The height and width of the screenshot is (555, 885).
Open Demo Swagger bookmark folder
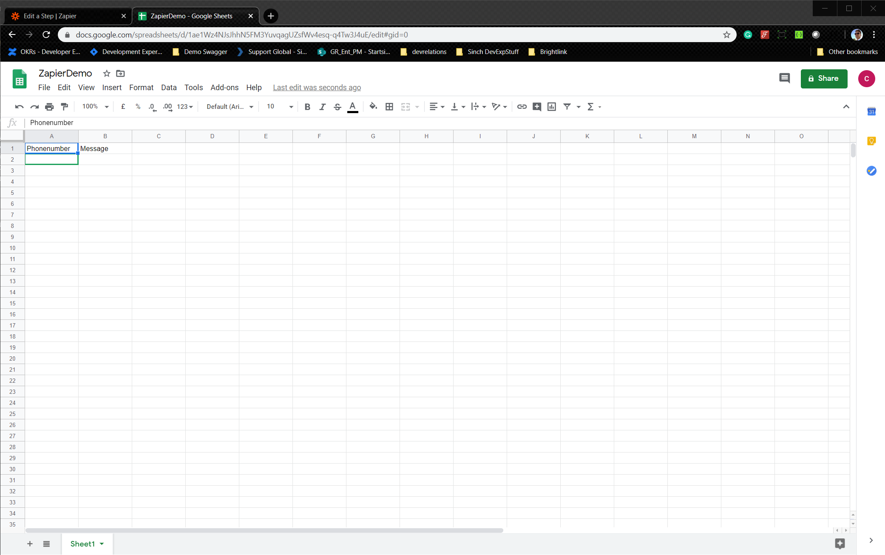(x=200, y=52)
